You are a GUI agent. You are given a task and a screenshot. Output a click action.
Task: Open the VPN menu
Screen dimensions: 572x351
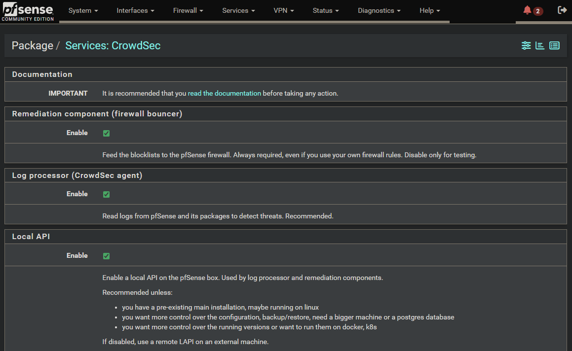[284, 11]
